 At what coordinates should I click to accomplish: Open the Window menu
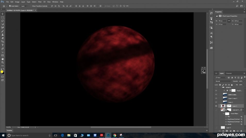[55, 2]
